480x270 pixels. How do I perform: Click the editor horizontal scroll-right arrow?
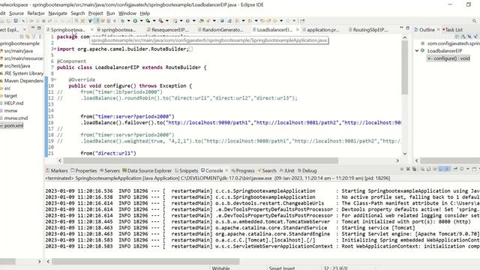coord(397,160)
